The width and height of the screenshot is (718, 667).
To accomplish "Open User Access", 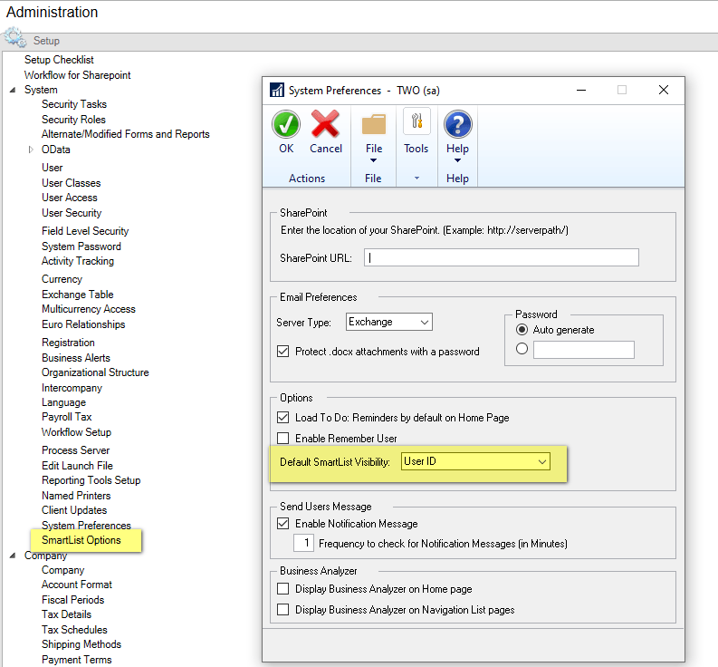I will pos(70,198).
